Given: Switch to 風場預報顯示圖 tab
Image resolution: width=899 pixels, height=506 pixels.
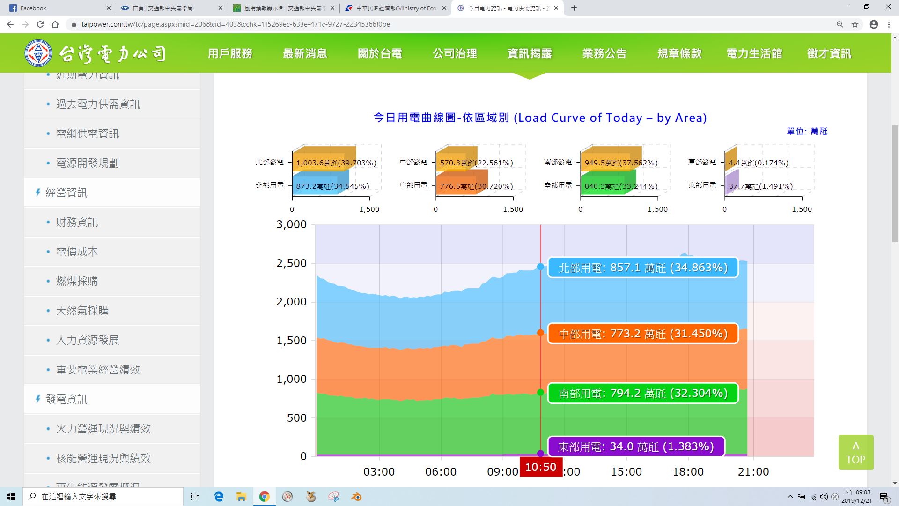Looking at the screenshot, I should [283, 8].
